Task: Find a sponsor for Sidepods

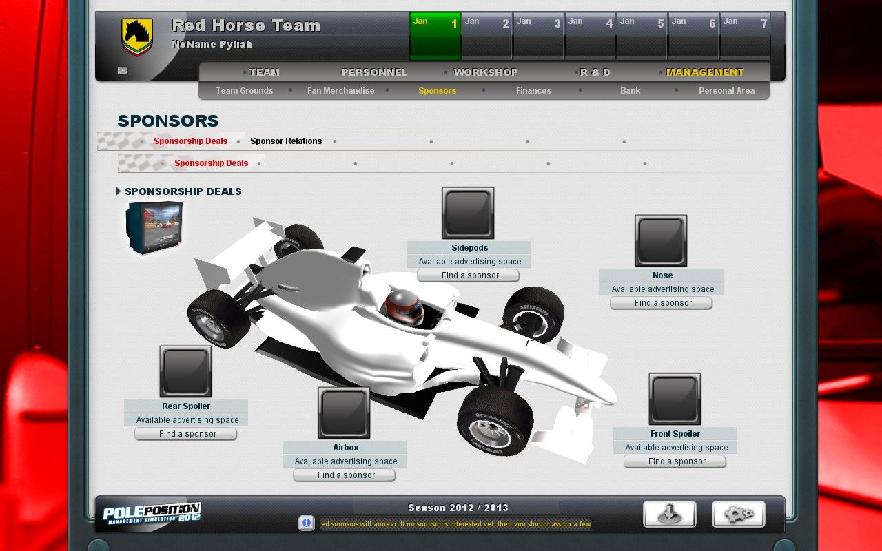Action: point(468,275)
